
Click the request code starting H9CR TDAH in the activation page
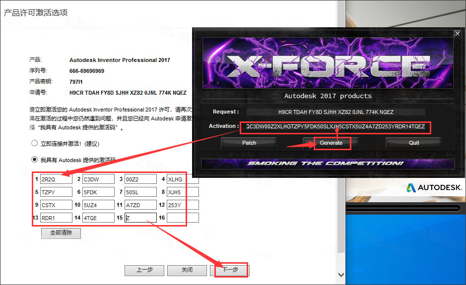128,93
